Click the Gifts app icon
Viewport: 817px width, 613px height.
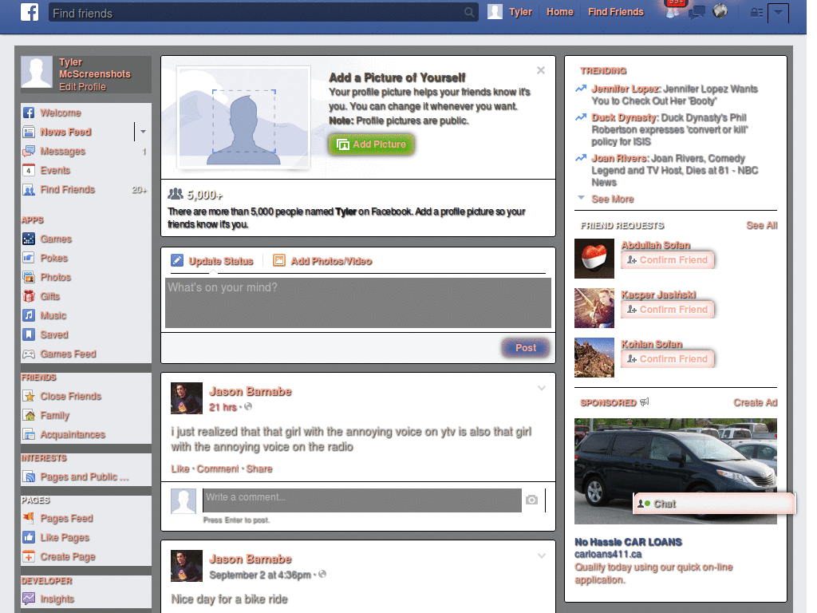point(29,296)
